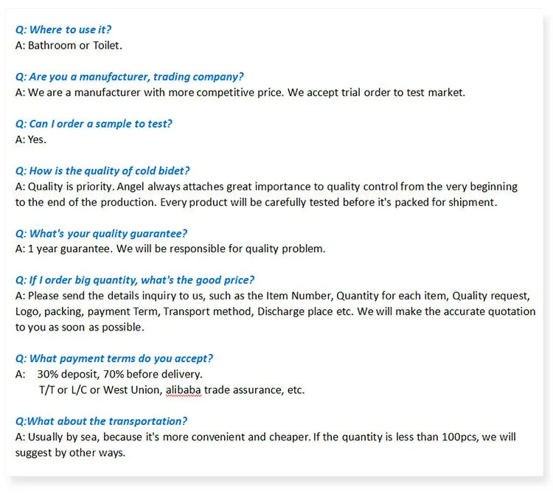Select the "What's your quality guarantee?" question

[x=101, y=234]
